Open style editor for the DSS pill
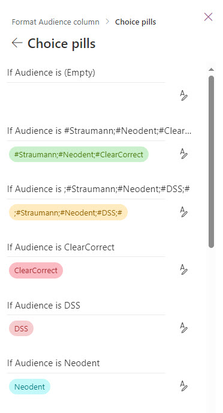The width and height of the screenshot is (223, 413). pyautogui.click(x=183, y=328)
